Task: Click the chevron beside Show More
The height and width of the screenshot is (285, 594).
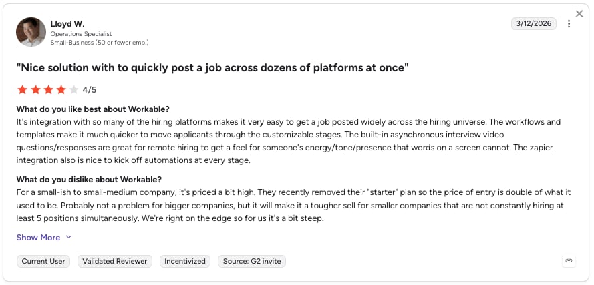Action: point(69,238)
